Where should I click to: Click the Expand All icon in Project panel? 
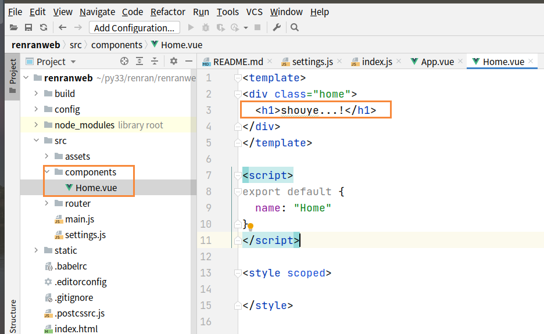[139, 62]
